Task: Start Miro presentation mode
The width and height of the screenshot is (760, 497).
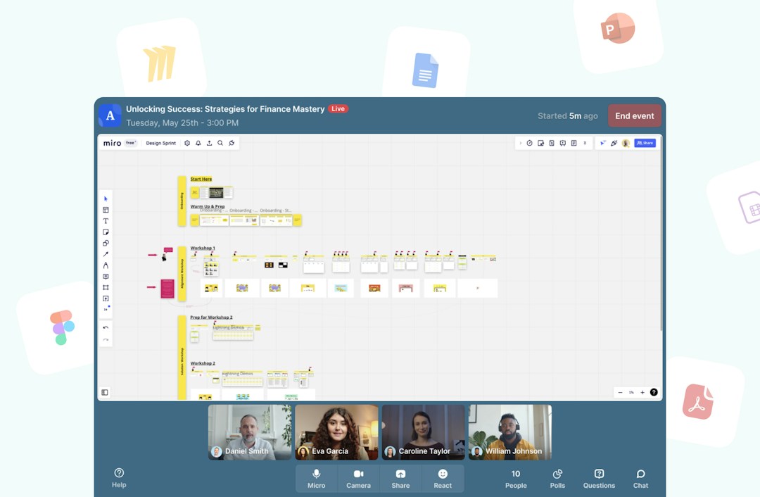Action: (x=563, y=143)
